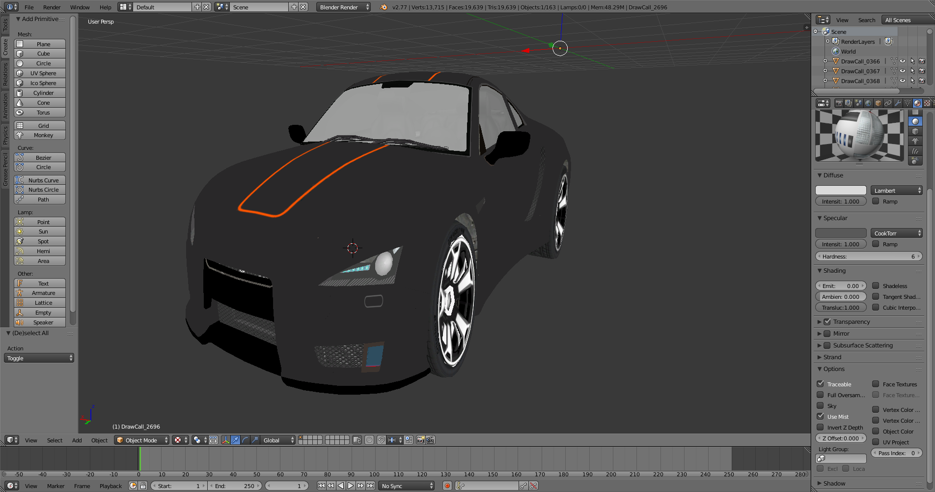
Task: Open the No Sync playback dropdown
Action: click(407, 486)
